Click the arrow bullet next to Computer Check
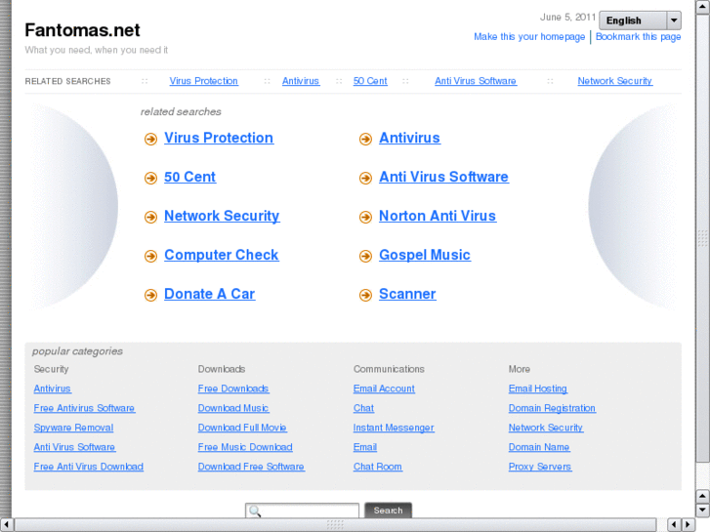The height and width of the screenshot is (532, 710). pos(150,257)
